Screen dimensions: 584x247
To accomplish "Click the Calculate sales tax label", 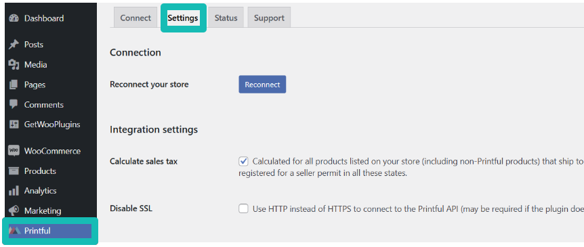I will pyautogui.click(x=144, y=162).
